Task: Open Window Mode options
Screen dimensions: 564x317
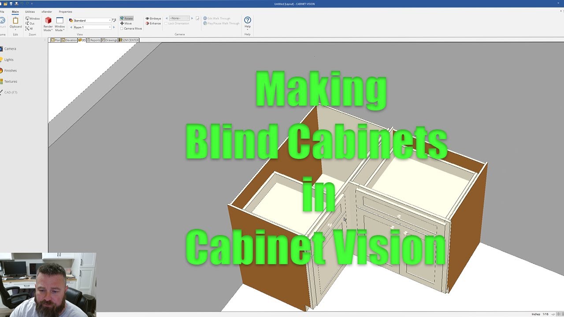Action: (59, 24)
